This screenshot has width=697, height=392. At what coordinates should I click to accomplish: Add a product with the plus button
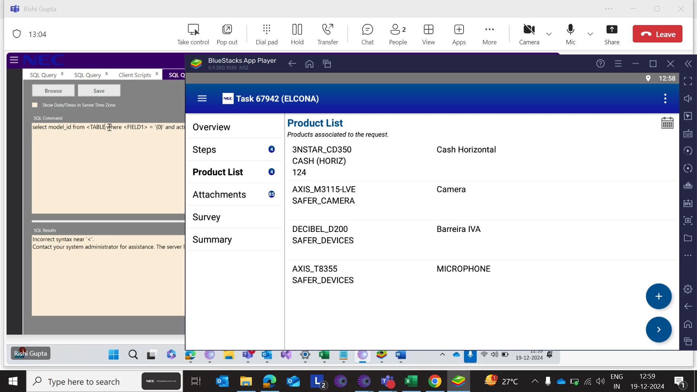pyautogui.click(x=659, y=297)
